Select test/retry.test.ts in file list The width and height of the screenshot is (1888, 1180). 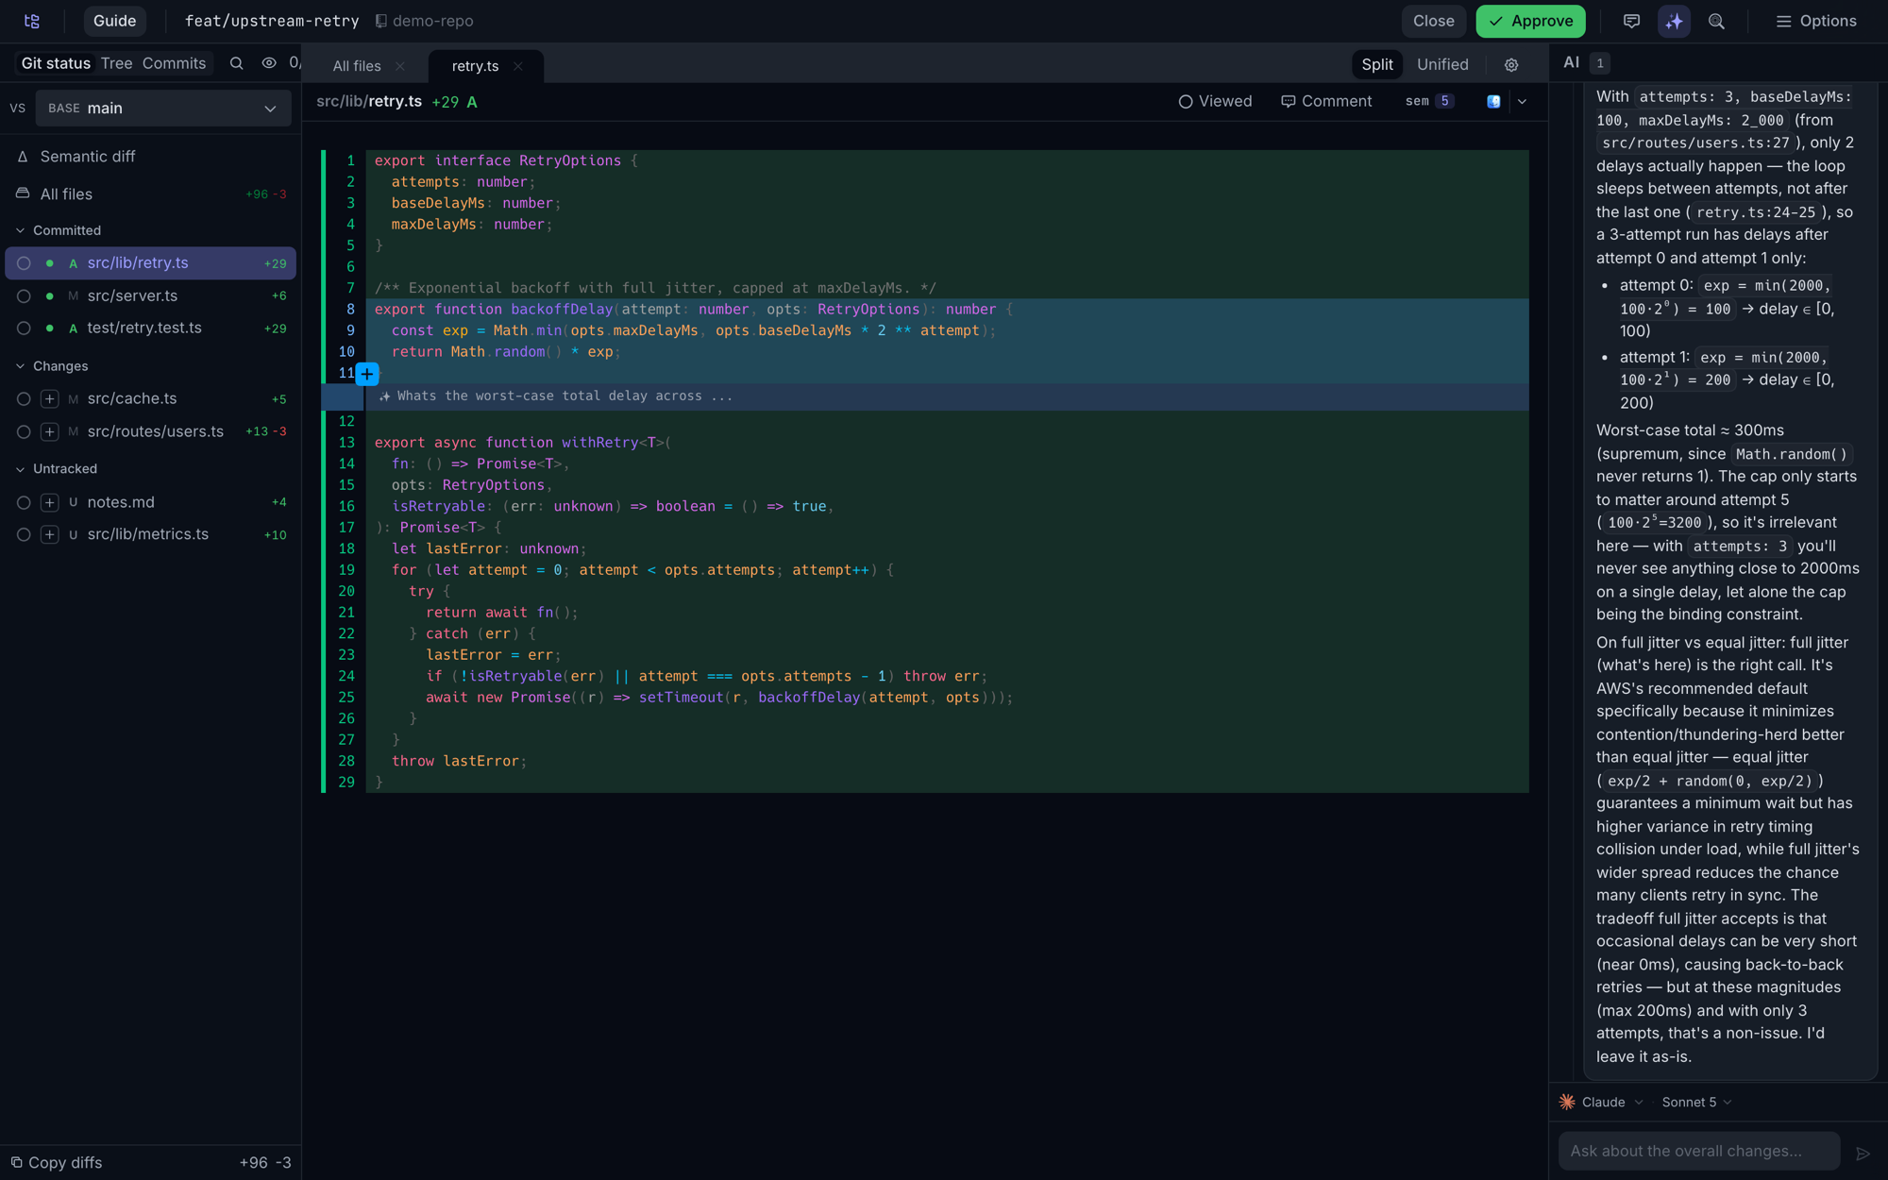(x=151, y=328)
